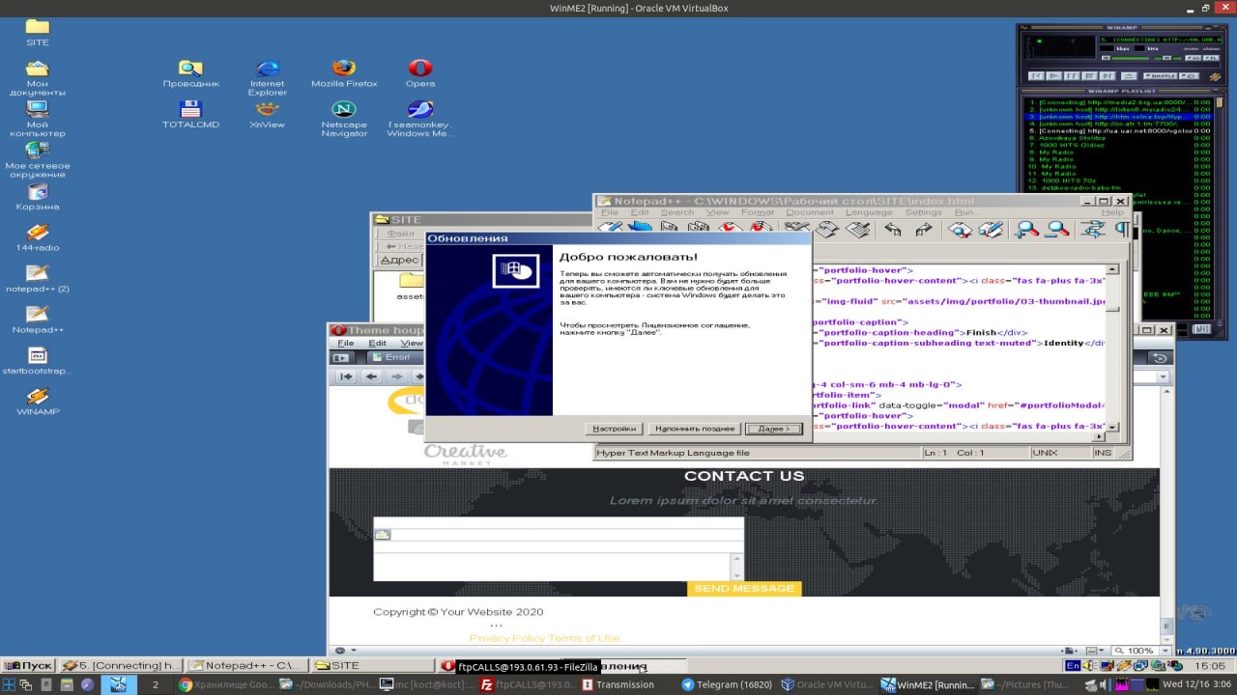Follow the Privacy Policy link
Viewport: 1237px width, 695px height.
507,638
